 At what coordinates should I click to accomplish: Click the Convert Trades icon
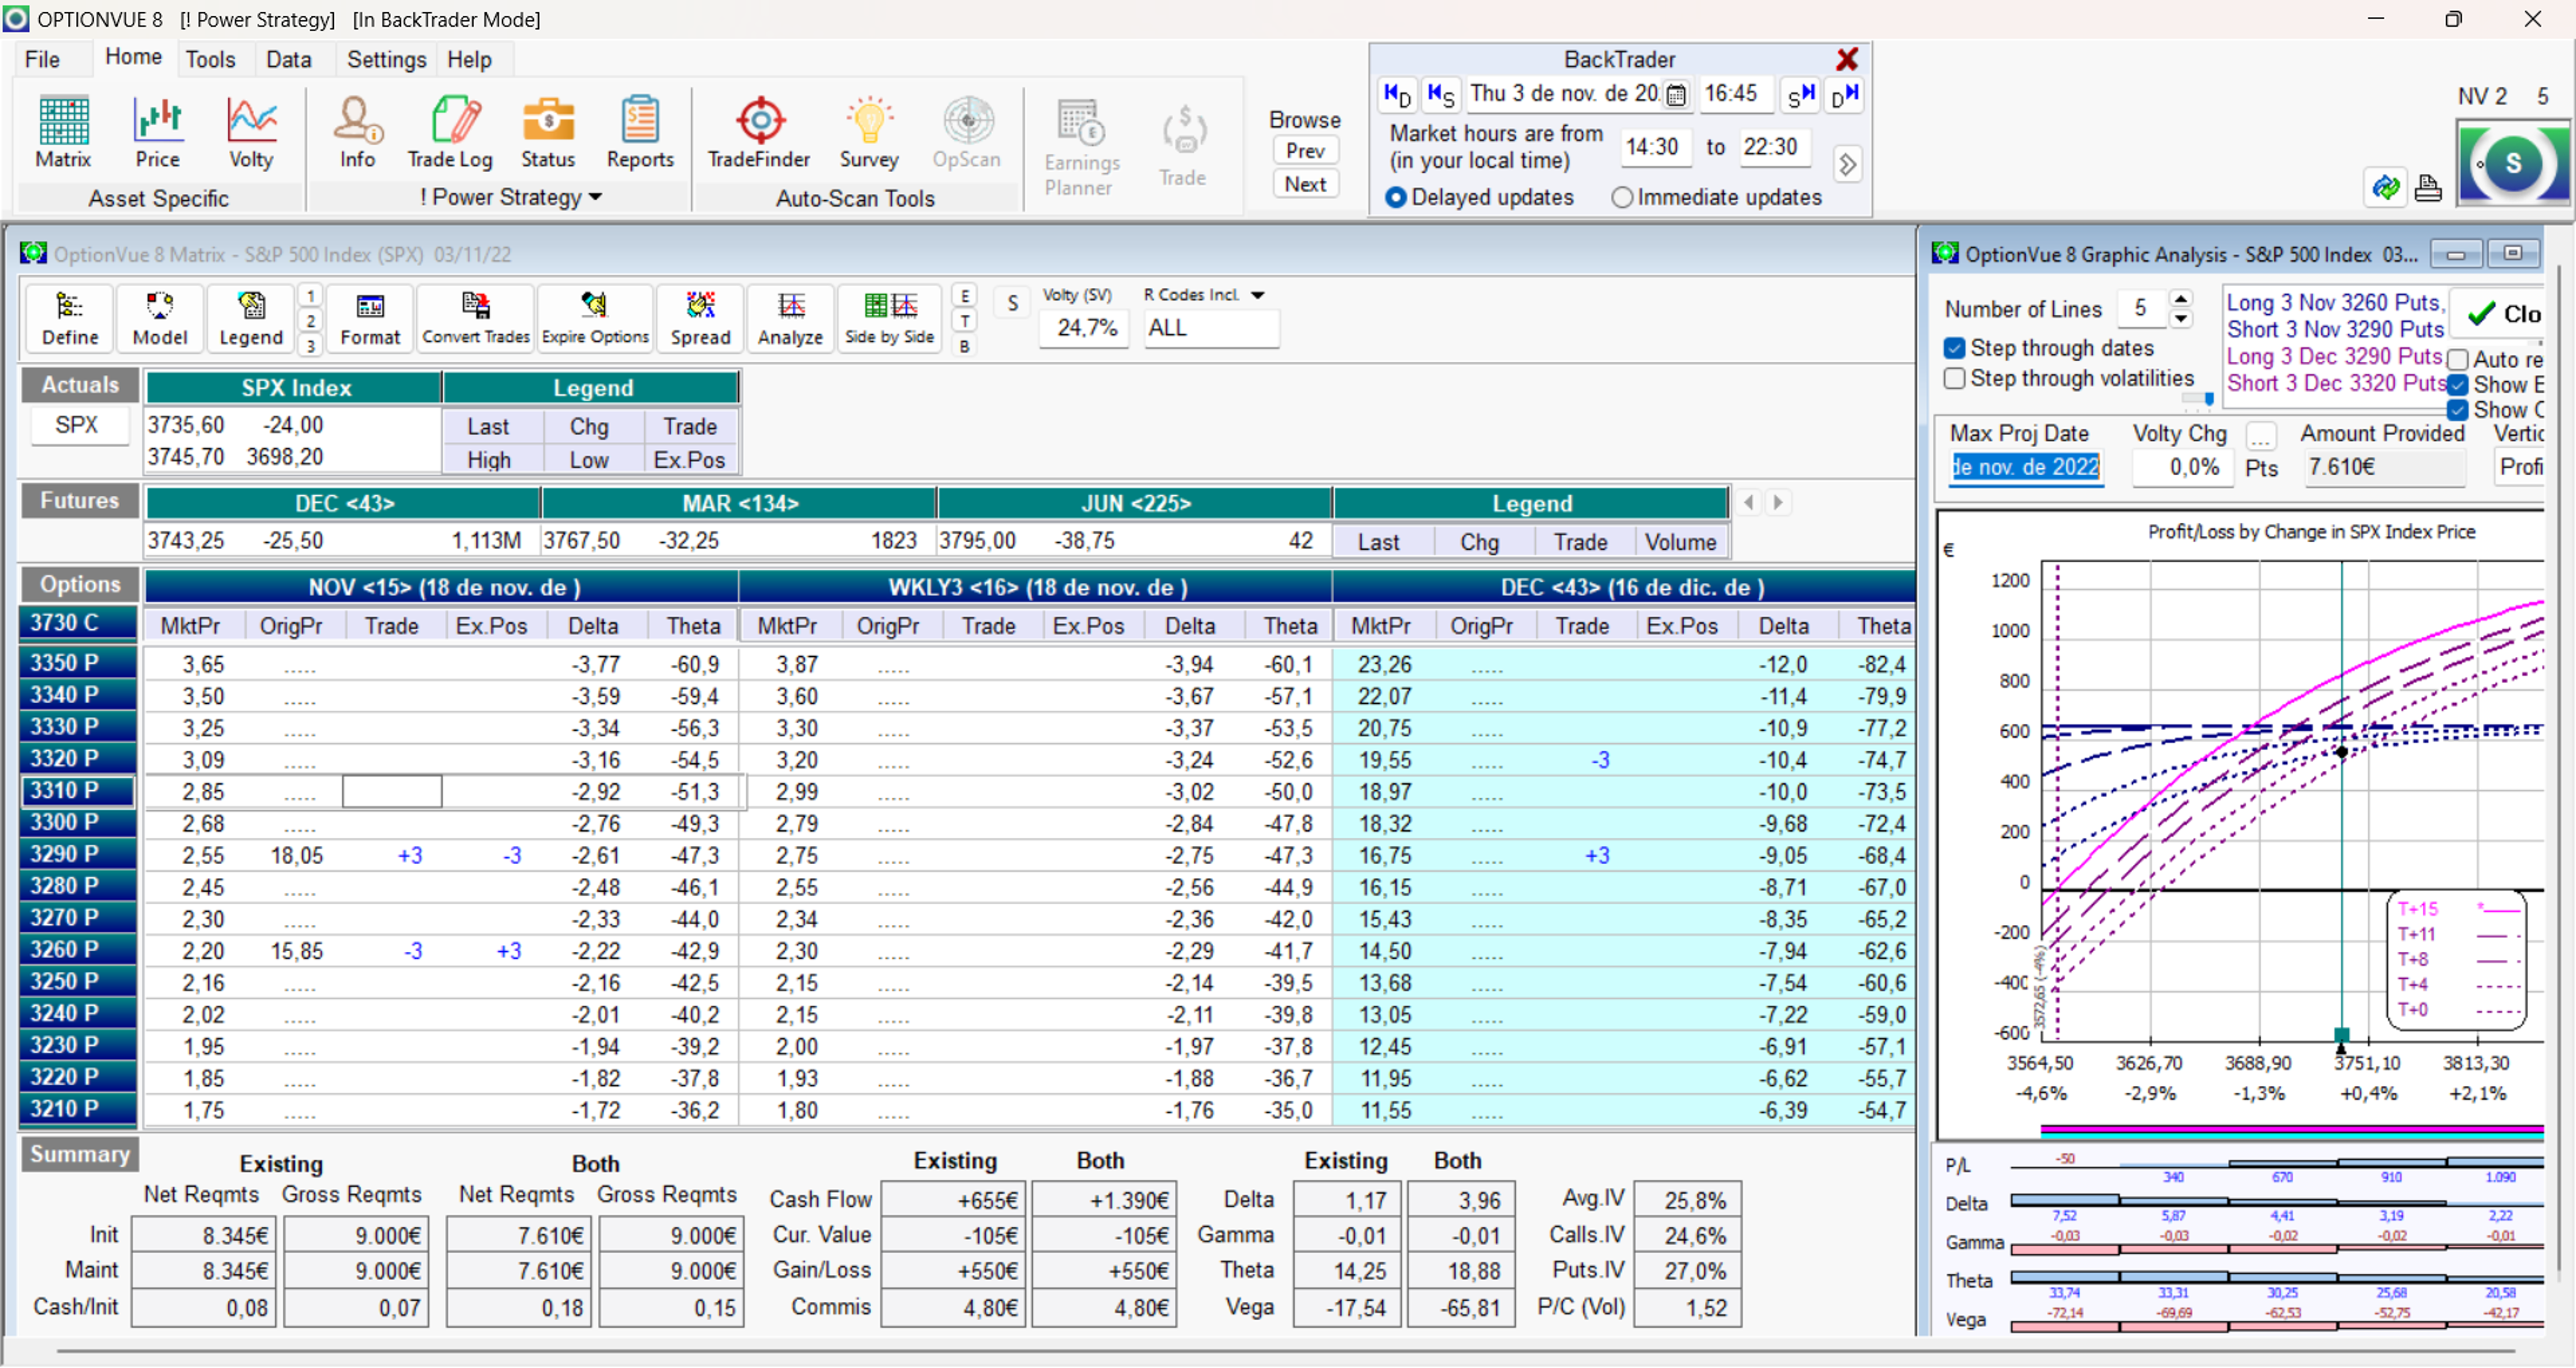[476, 318]
